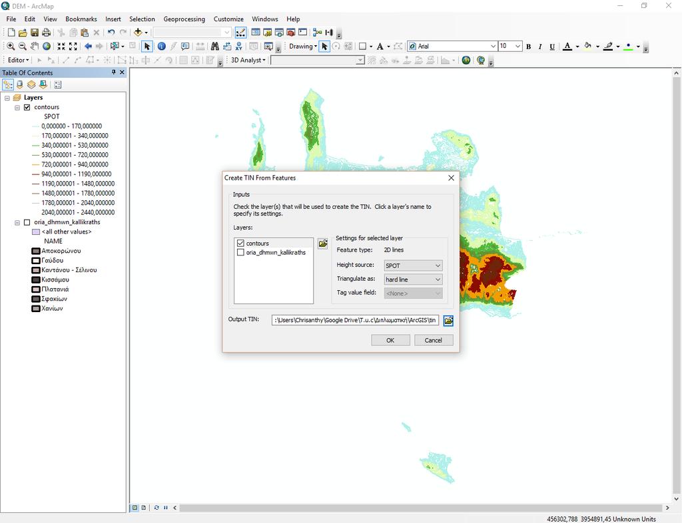The width and height of the screenshot is (682, 523).
Task: Open the File menu
Action: tap(11, 19)
